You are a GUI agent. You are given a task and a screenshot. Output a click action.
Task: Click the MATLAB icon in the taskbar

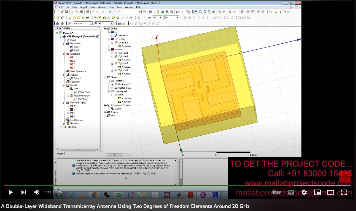179,195
